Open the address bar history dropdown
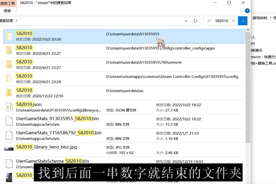 pyautogui.click(x=186, y=21)
